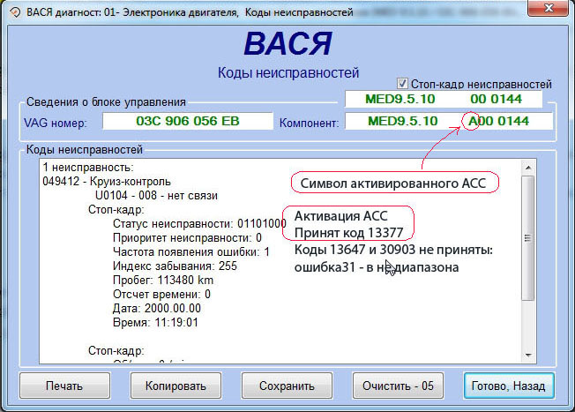Image resolution: width=575 pixels, height=412 pixels.
Task: Select the Отсчет времени: 0 line
Action: click(x=161, y=294)
